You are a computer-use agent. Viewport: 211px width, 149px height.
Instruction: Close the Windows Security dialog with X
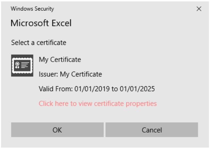(199, 9)
